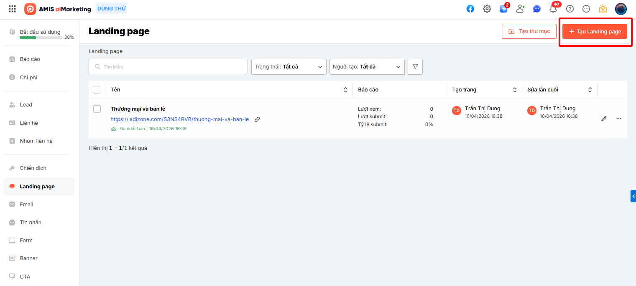The height and width of the screenshot is (286, 636).
Task: Open the advanced filter funnel icon
Action: (x=415, y=67)
